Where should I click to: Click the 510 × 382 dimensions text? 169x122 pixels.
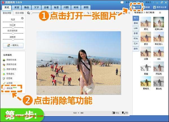78,113
